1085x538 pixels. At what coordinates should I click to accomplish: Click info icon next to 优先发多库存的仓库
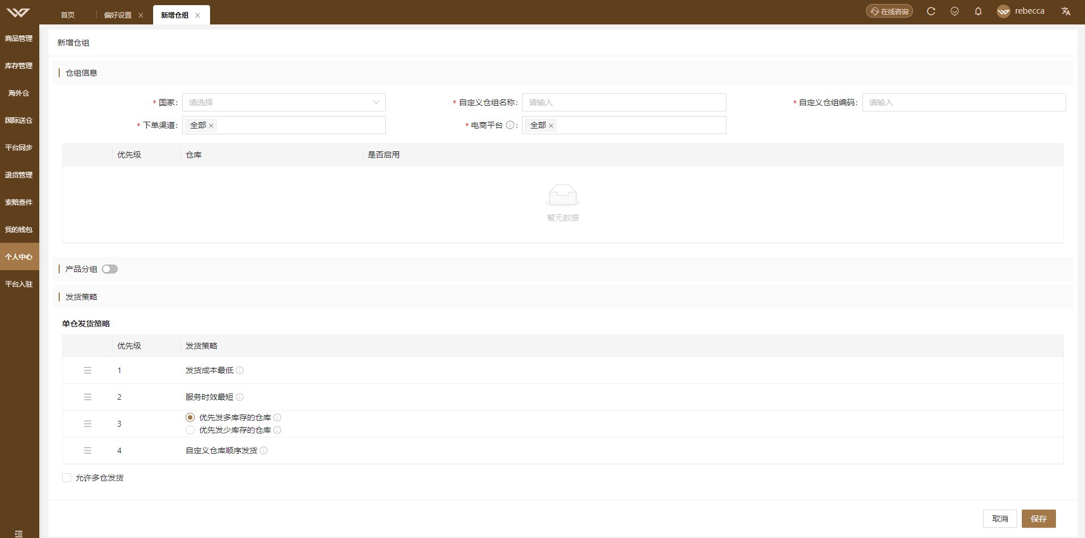click(x=277, y=417)
